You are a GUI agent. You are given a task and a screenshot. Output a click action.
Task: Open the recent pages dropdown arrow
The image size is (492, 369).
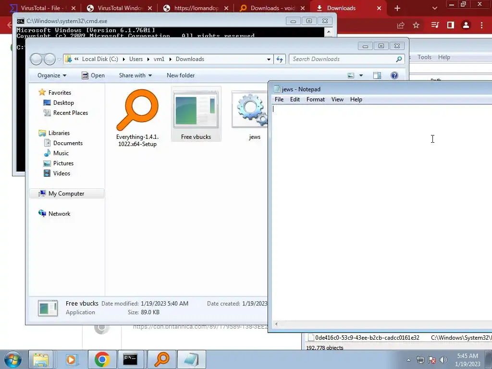click(x=59, y=59)
